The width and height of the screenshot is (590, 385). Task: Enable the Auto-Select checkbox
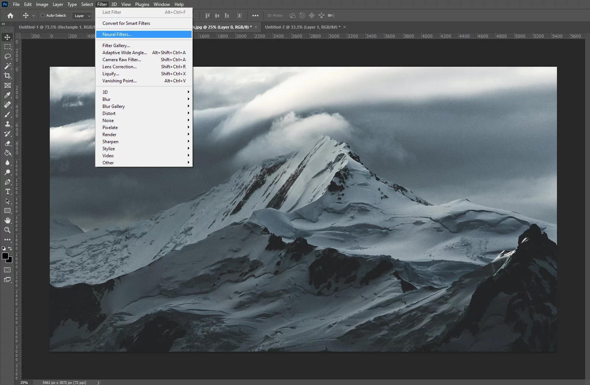pyautogui.click(x=43, y=16)
